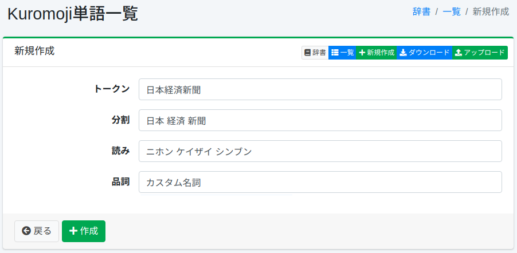Click into the 分割 text field
This screenshot has width=517, height=253.
tap(320, 120)
